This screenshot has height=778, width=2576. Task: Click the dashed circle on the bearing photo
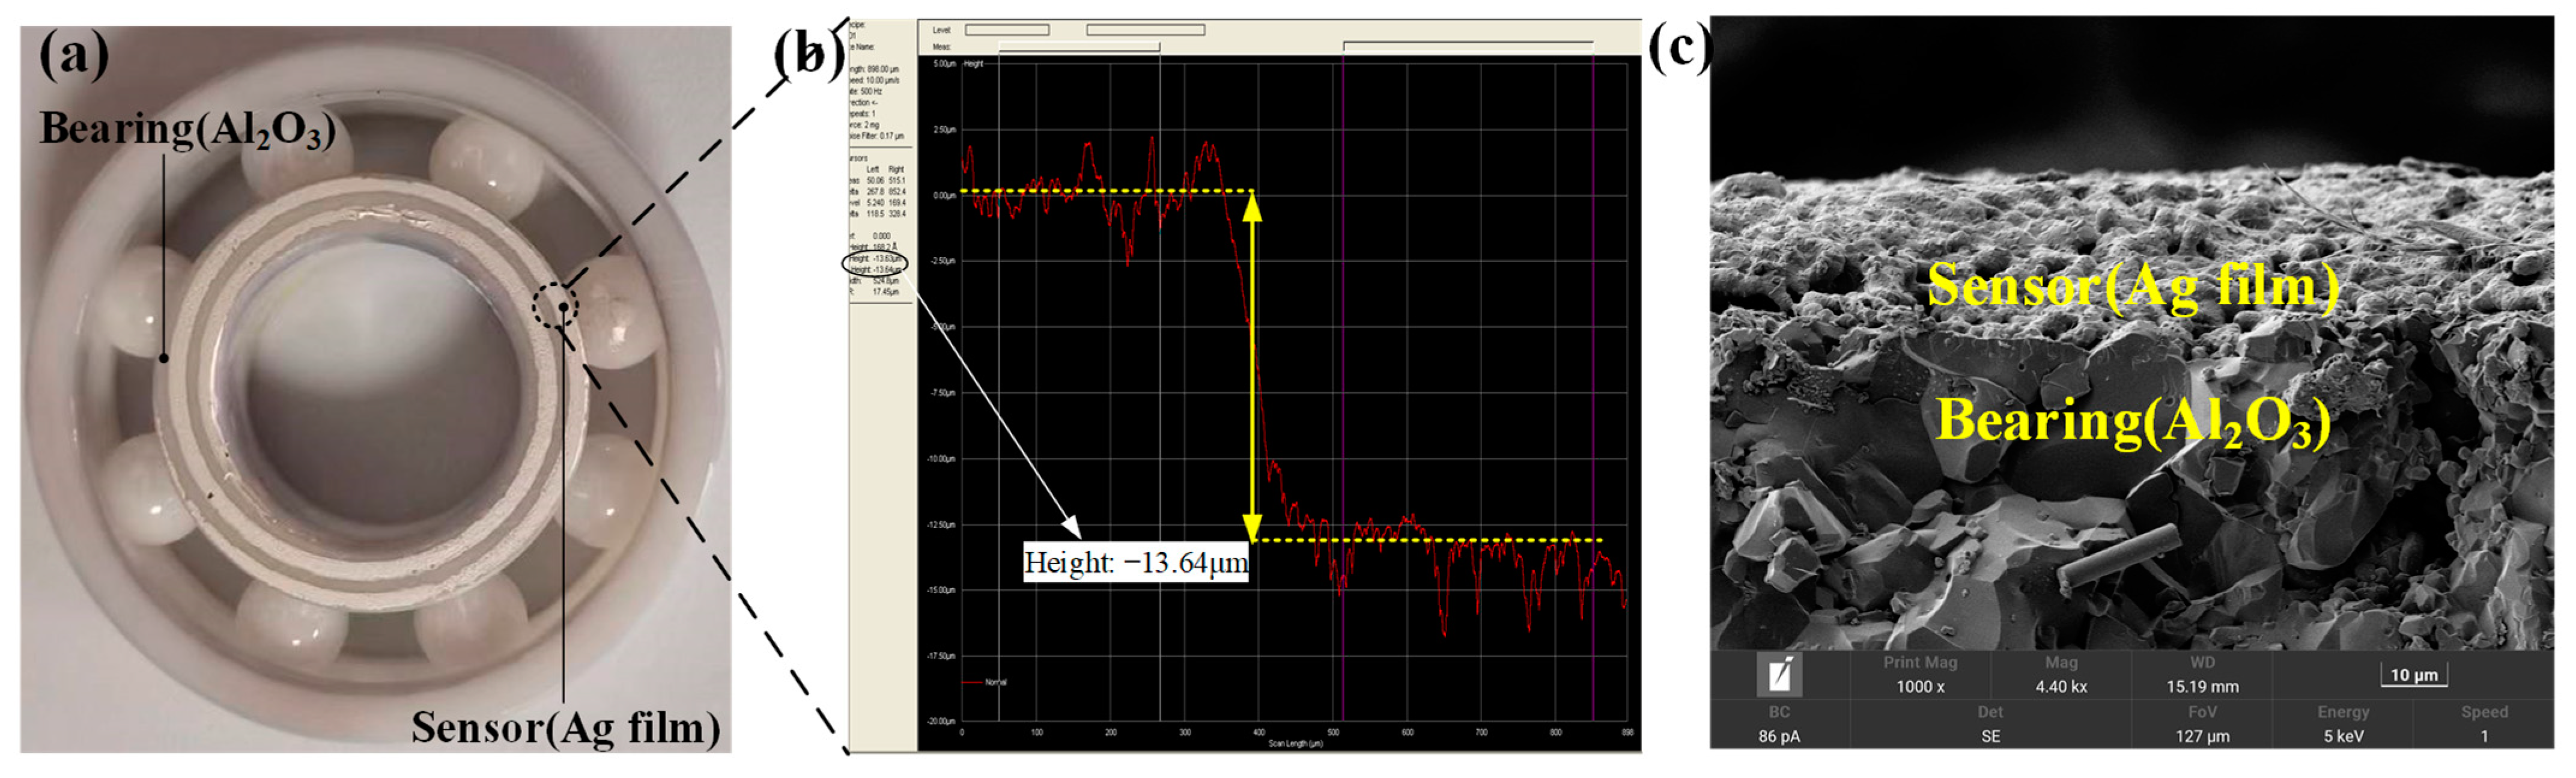[x=555, y=306]
